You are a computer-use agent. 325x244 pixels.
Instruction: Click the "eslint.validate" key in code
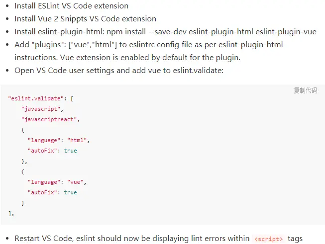(36, 98)
